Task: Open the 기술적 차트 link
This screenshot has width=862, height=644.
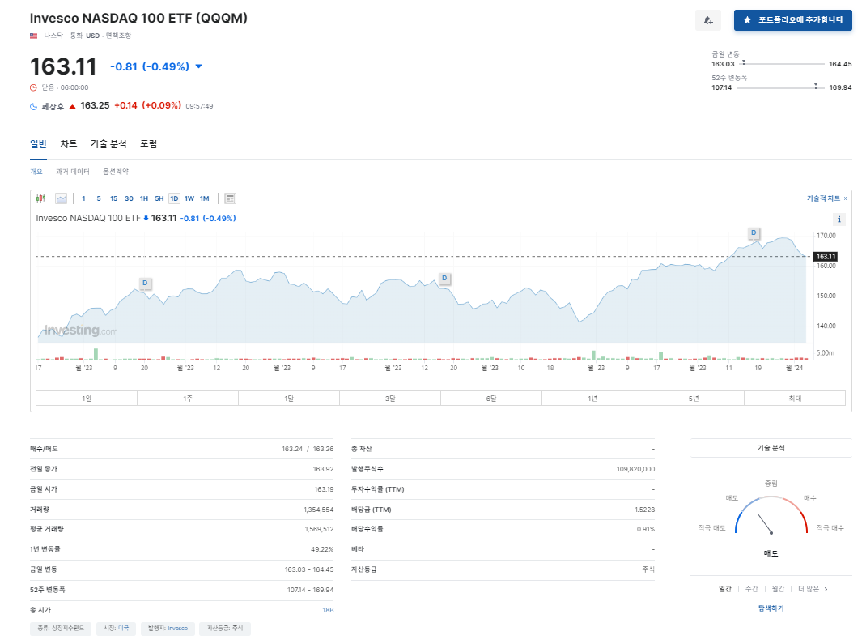Action: pos(827,198)
